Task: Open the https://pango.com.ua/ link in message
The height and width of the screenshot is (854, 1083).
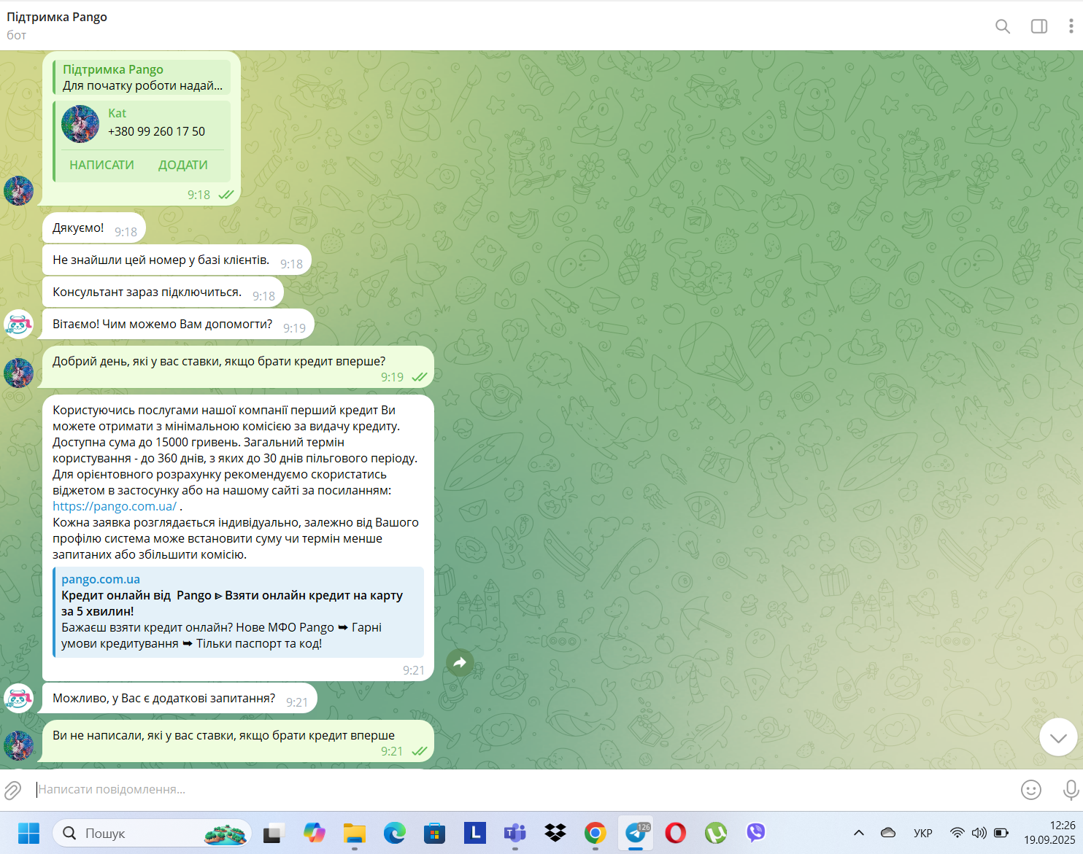Action: (x=115, y=506)
